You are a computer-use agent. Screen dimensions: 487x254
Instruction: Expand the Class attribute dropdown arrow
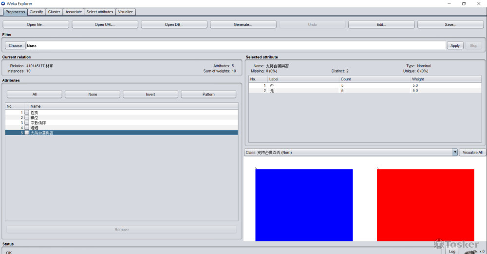(x=455, y=152)
